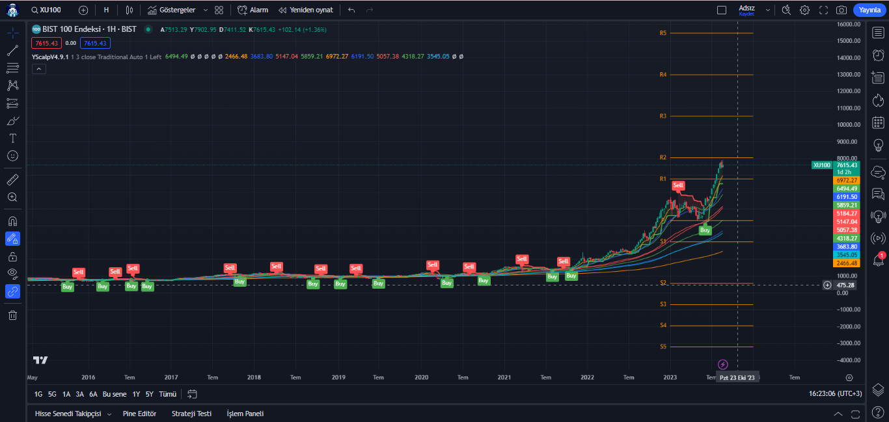Open the XABCD Pattern tool
Viewport: 889px width, 422px height.
[x=12, y=85]
